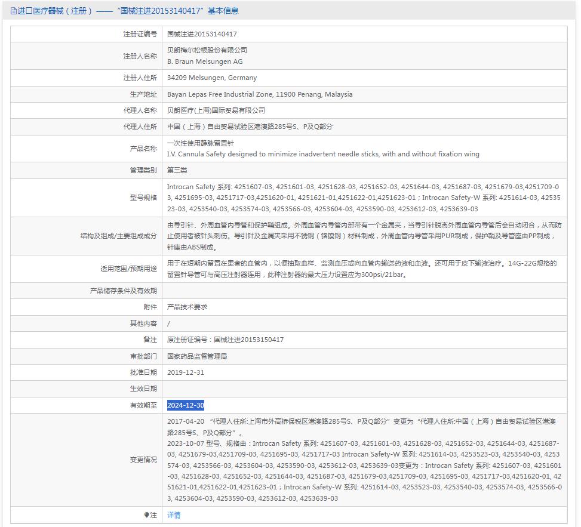Click 型号规格 row label
Viewport: 581px width, 527px height.
(143, 198)
